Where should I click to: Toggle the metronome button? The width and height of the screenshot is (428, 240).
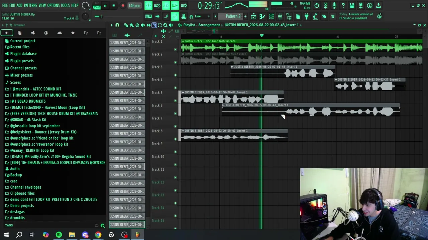point(148,6)
